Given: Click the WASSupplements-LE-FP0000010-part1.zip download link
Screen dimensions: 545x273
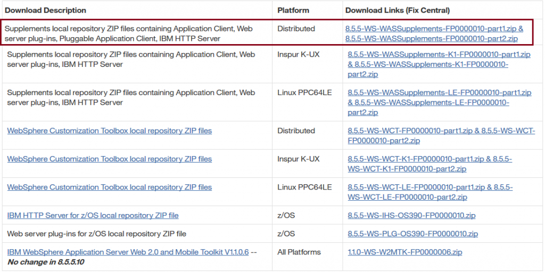Looking at the screenshot, I should coord(439,92).
